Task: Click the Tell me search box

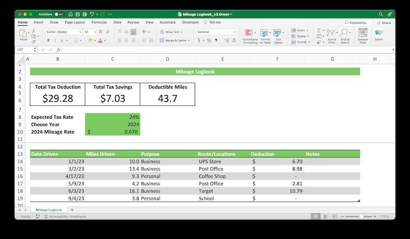Action: pyautogui.click(x=212, y=23)
